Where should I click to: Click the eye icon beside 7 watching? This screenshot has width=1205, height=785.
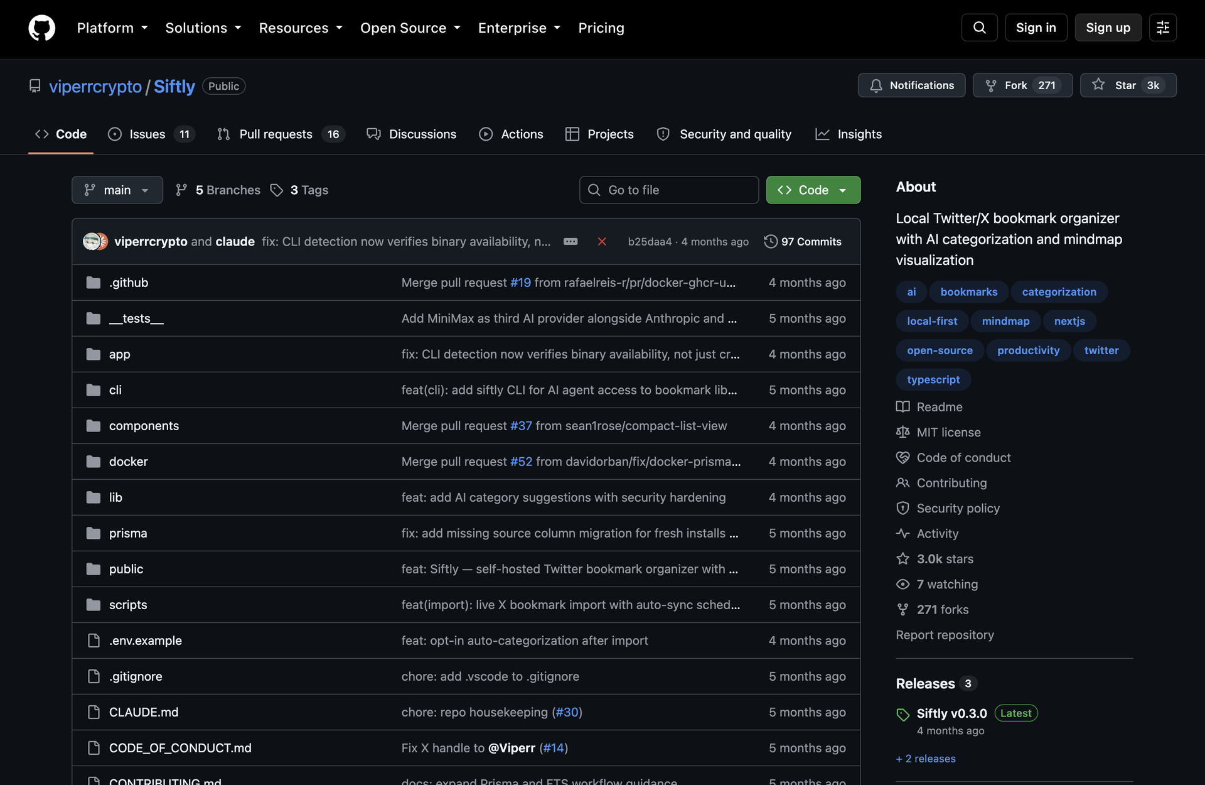click(903, 584)
